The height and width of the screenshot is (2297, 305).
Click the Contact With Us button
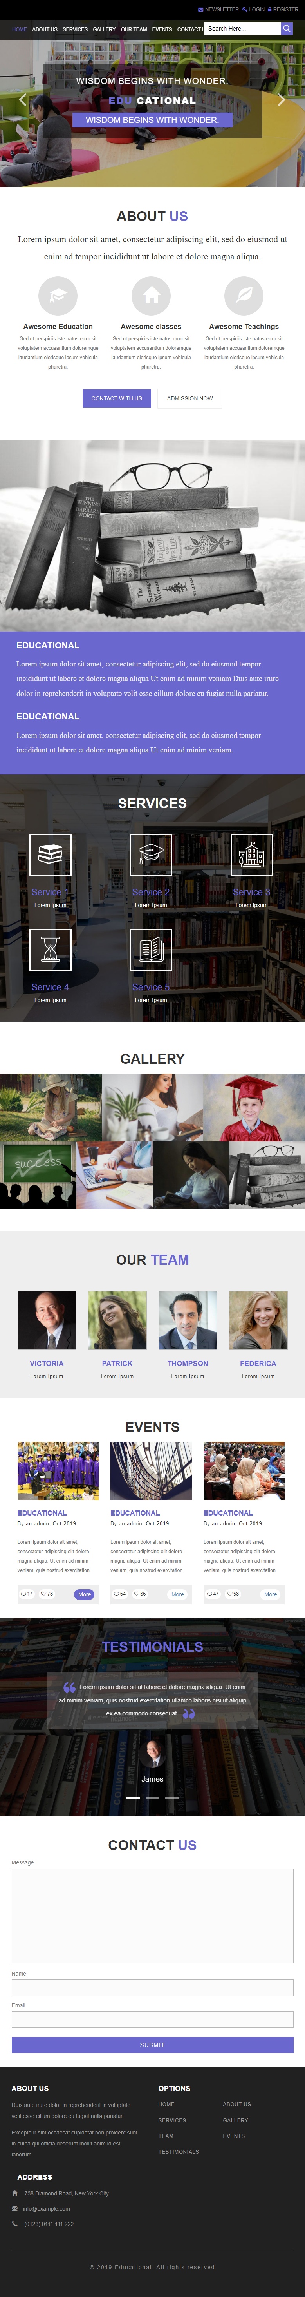(x=117, y=398)
